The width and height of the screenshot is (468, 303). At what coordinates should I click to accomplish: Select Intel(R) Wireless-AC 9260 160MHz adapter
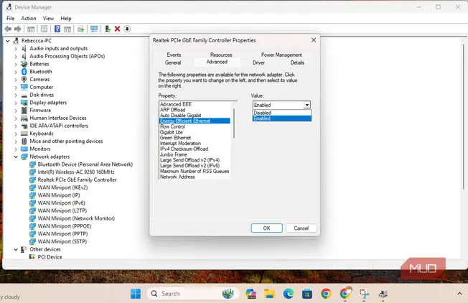[x=76, y=172]
